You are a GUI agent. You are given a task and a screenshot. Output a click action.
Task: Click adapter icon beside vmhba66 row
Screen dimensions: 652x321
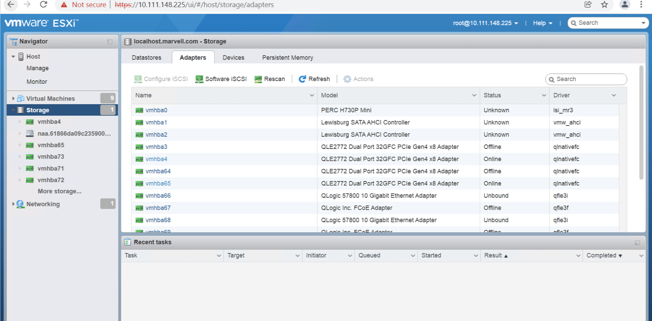[x=139, y=196]
